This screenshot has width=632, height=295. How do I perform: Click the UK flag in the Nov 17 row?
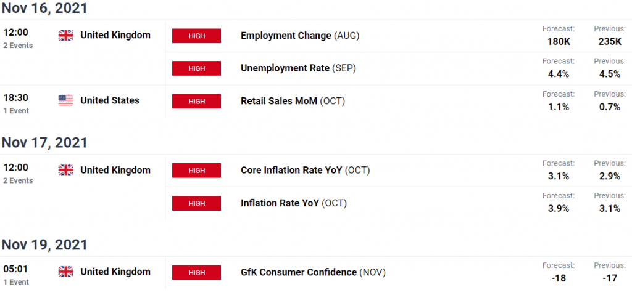click(x=65, y=171)
